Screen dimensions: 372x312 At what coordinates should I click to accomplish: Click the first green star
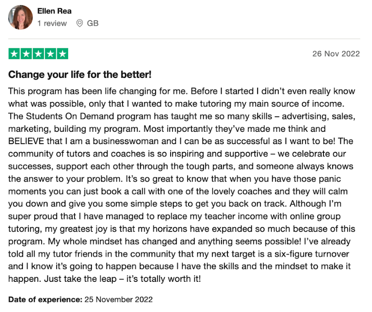[x=14, y=54]
